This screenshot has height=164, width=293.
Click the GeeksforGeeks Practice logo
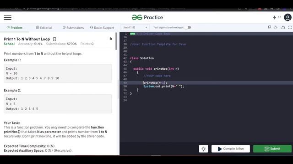click(147, 17)
